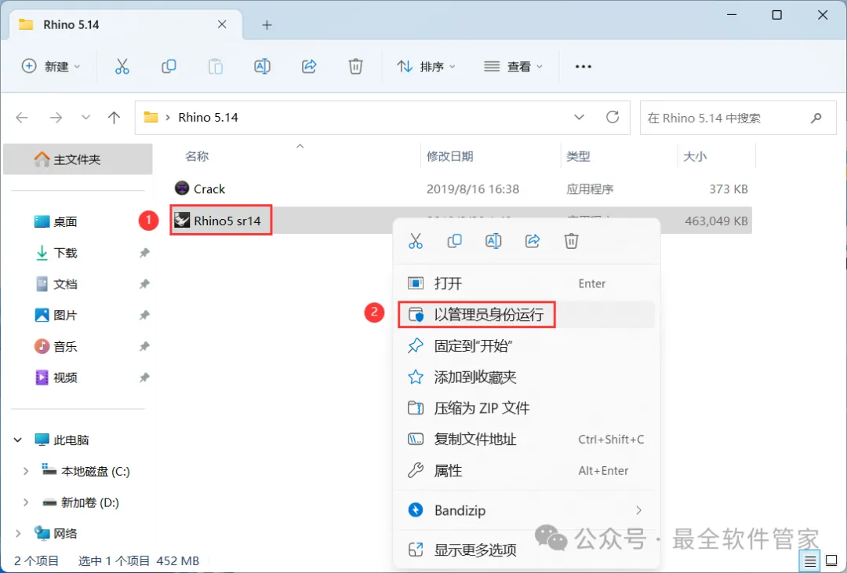847x573 pixels.
Task: Expand 新加卷 (D:) tree node
Action: (25, 502)
